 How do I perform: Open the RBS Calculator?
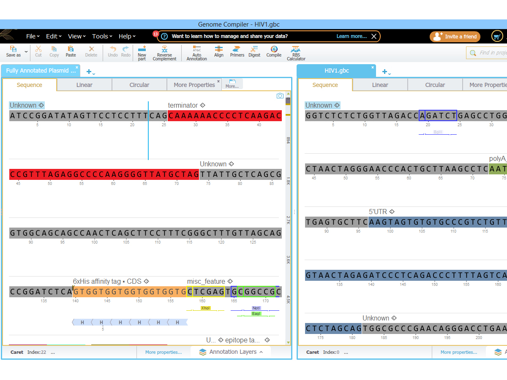click(296, 53)
